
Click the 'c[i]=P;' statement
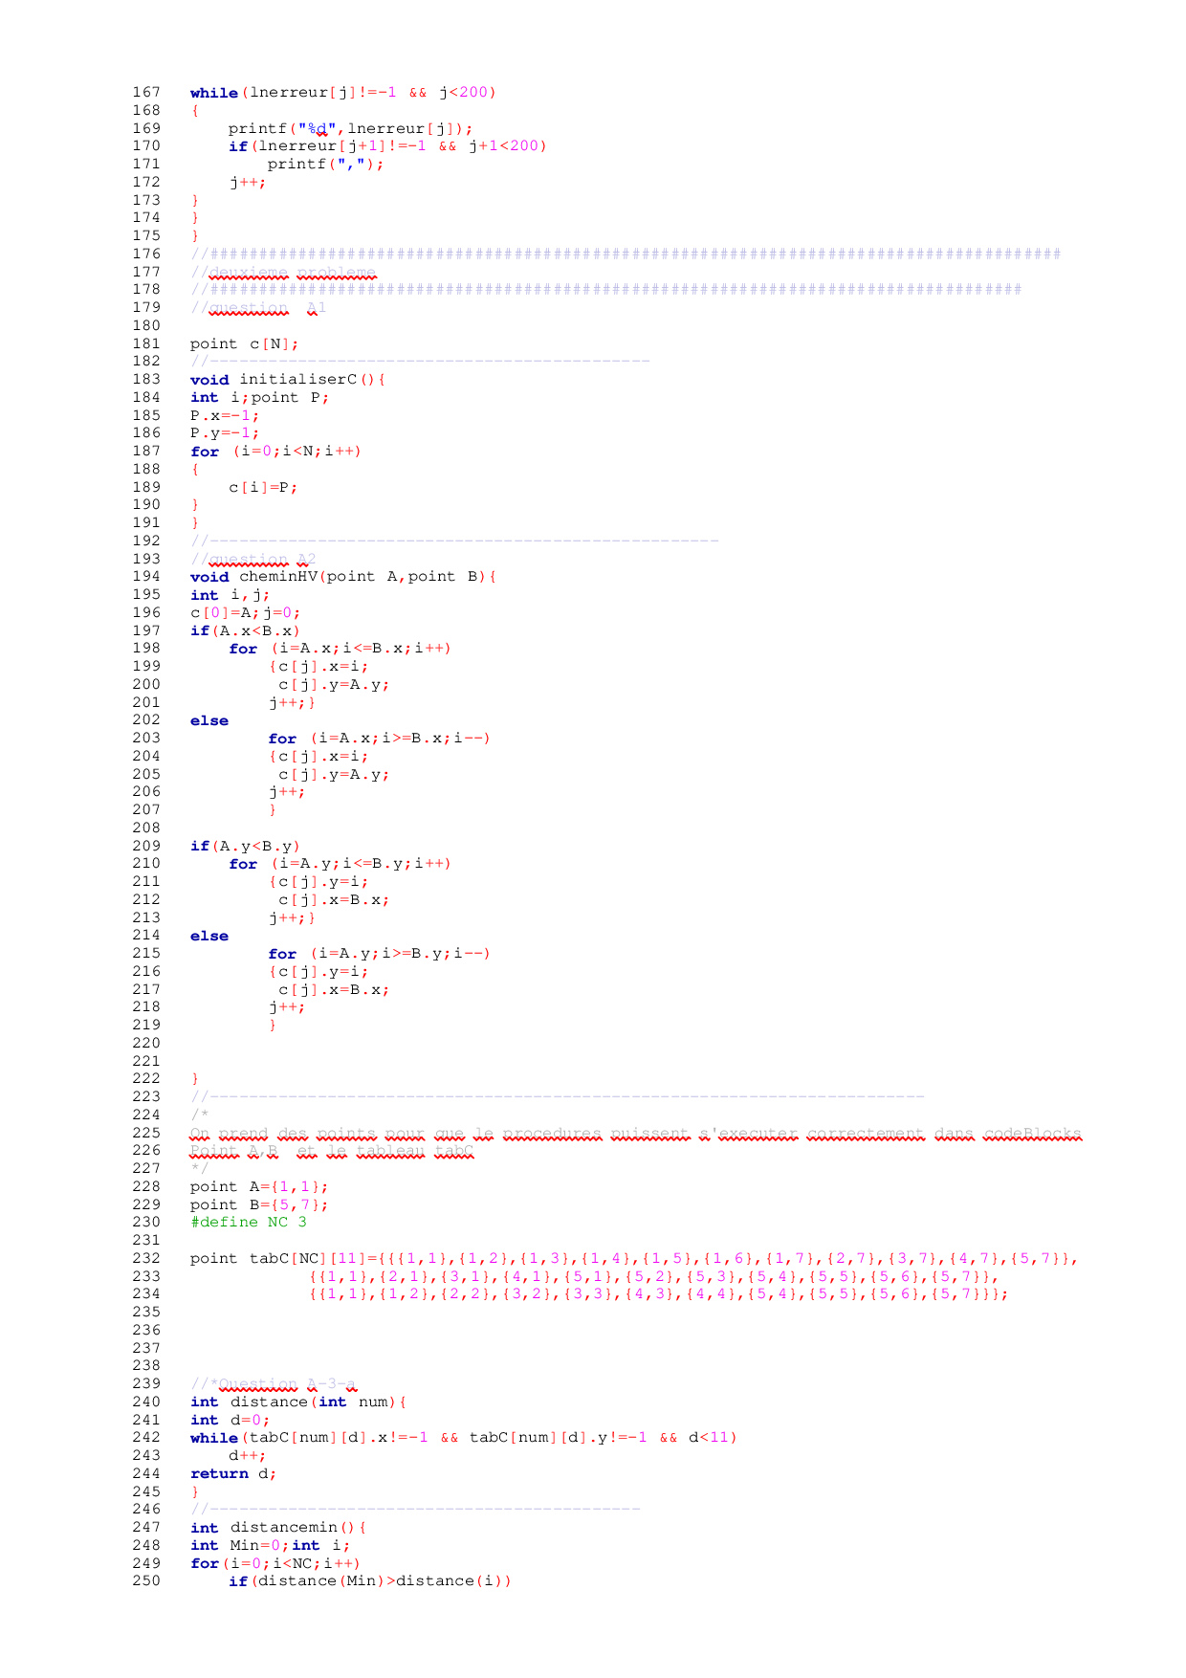click(x=263, y=488)
